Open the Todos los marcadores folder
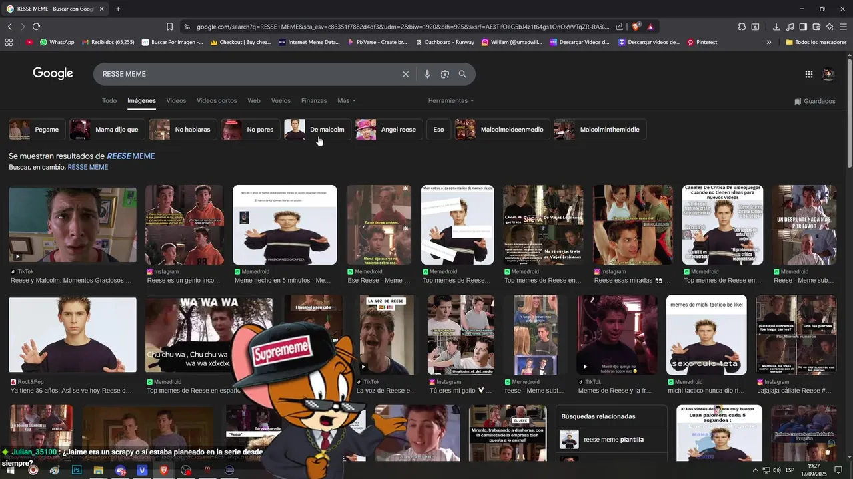Screen dimensions: 853x479 tap(817, 42)
